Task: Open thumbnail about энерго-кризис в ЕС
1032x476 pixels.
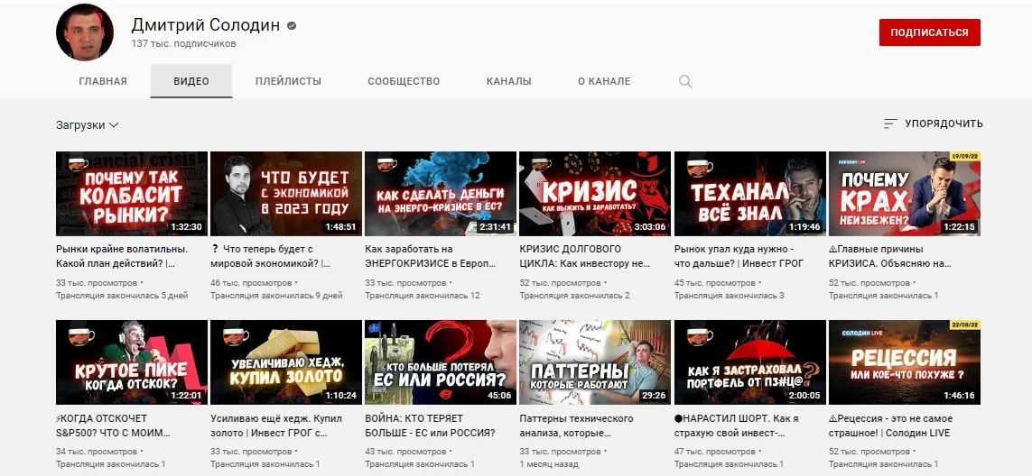Action: [x=441, y=193]
